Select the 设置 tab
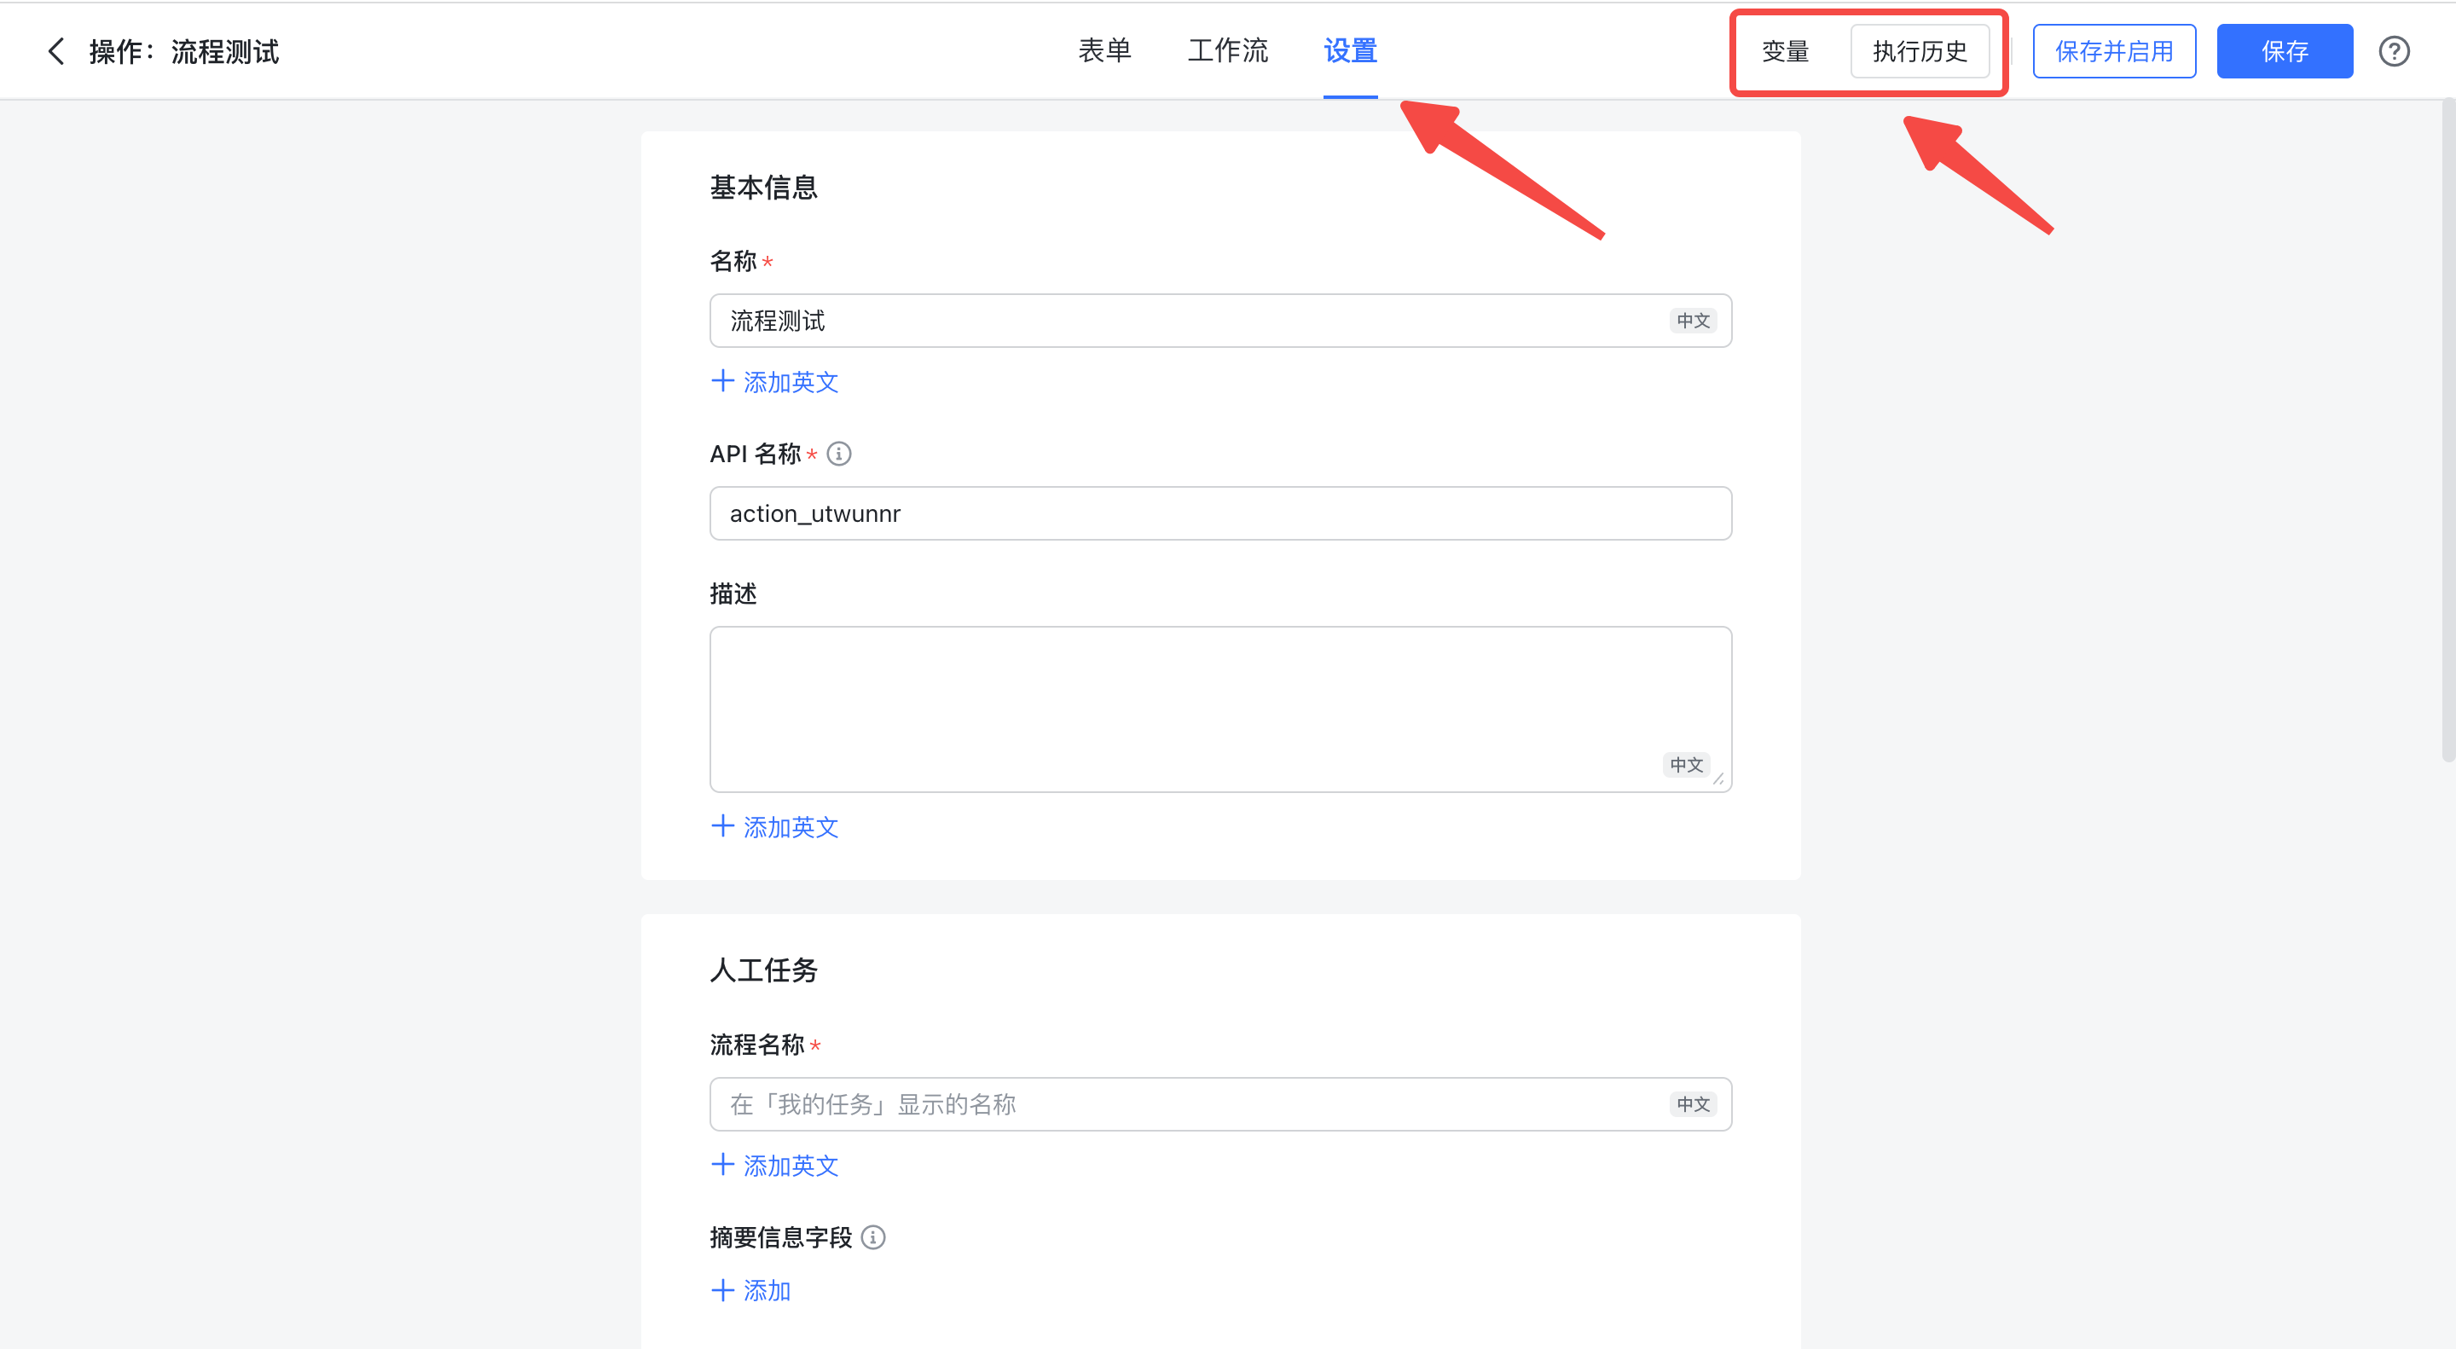Screen dimensions: 2456x1349 [1350, 51]
